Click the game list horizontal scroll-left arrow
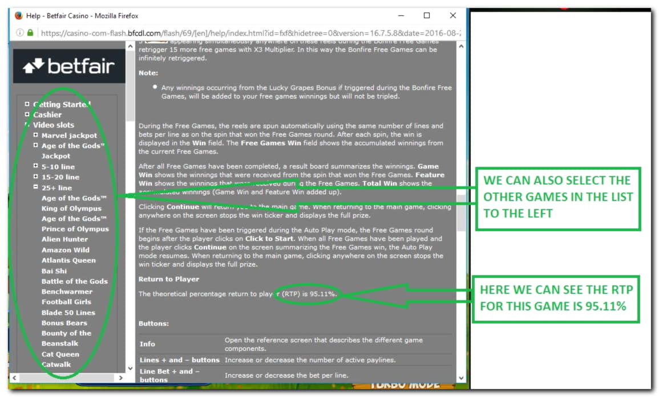Viewport: 659px width, 397px height. 15,378
